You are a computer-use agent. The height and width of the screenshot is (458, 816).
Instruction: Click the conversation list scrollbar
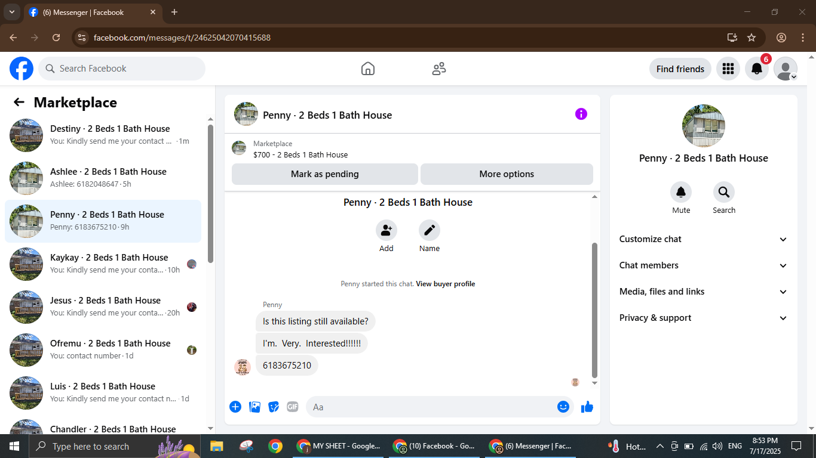point(210,193)
